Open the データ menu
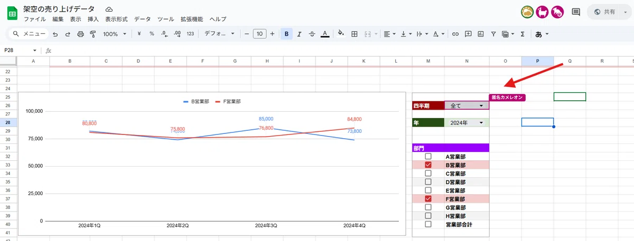 142,19
